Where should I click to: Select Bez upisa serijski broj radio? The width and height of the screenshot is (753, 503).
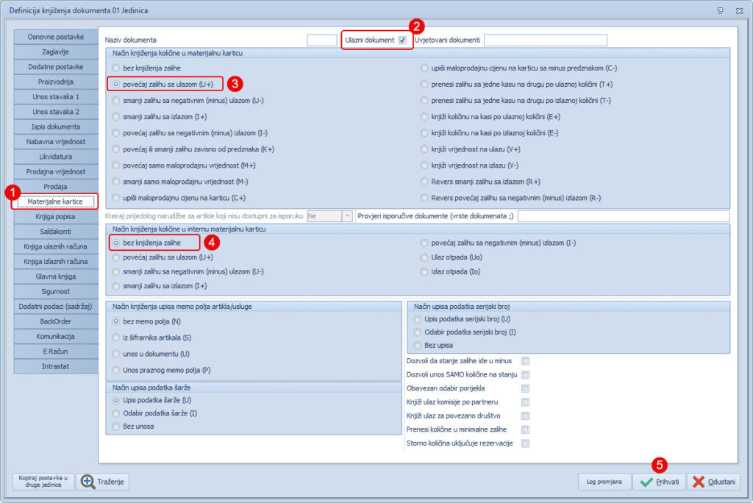(418, 345)
